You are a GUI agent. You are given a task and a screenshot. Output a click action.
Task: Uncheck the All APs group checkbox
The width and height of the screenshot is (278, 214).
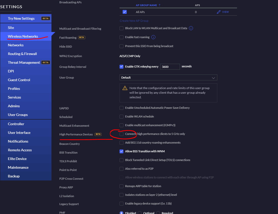pos(125,12)
